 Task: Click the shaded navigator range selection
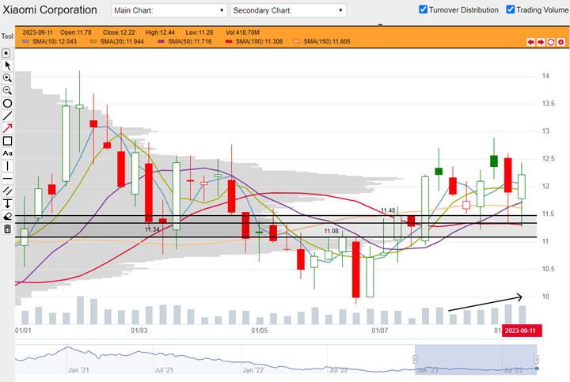click(x=476, y=360)
